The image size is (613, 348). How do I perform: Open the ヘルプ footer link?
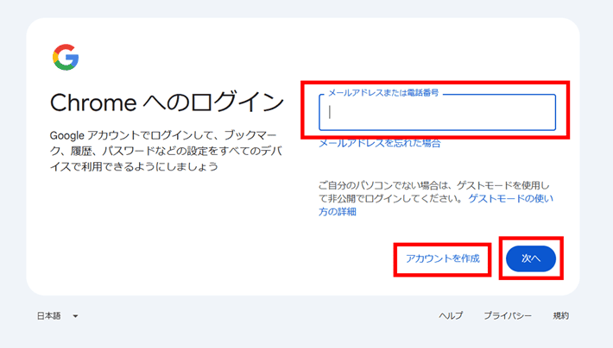[451, 315]
